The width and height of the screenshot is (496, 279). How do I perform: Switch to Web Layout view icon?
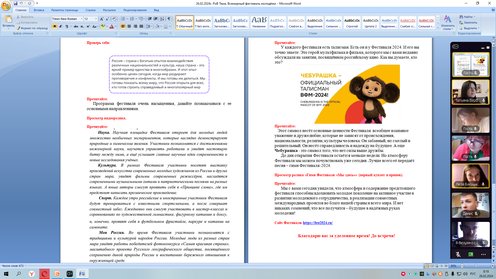(x=437, y=266)
